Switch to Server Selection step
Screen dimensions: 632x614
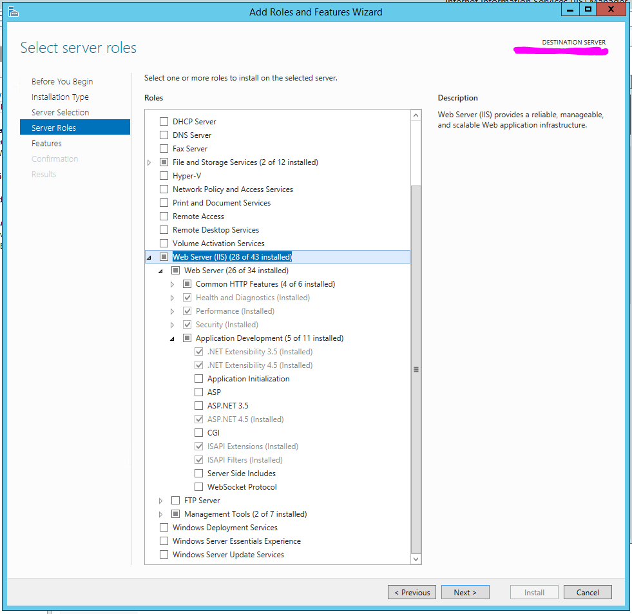click(x=60, y=113)
